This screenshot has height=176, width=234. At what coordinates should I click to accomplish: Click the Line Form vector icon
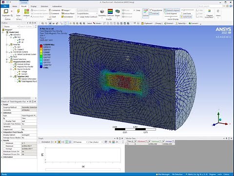pyautogui.click(x=186, y=13)
